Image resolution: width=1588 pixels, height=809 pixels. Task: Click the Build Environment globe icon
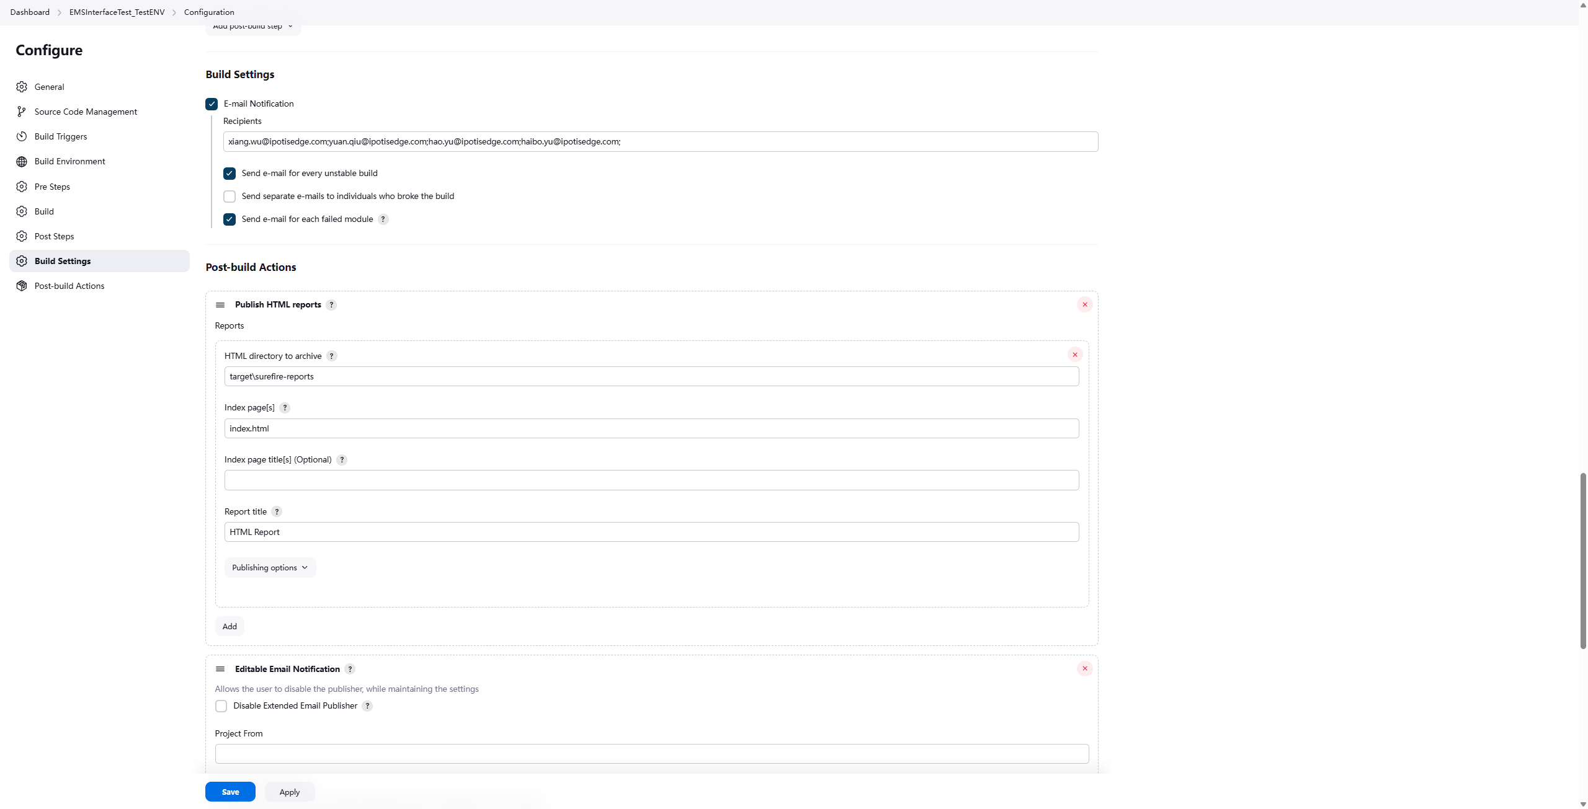[x=22, y=162]
